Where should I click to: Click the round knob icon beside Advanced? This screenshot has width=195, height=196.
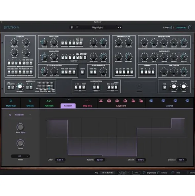click(190, 28)
